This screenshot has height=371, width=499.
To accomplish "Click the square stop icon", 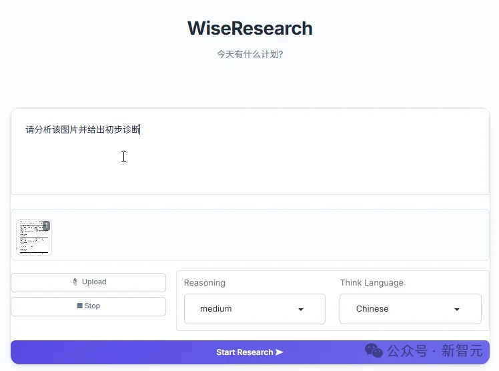I will click(80, 306).
